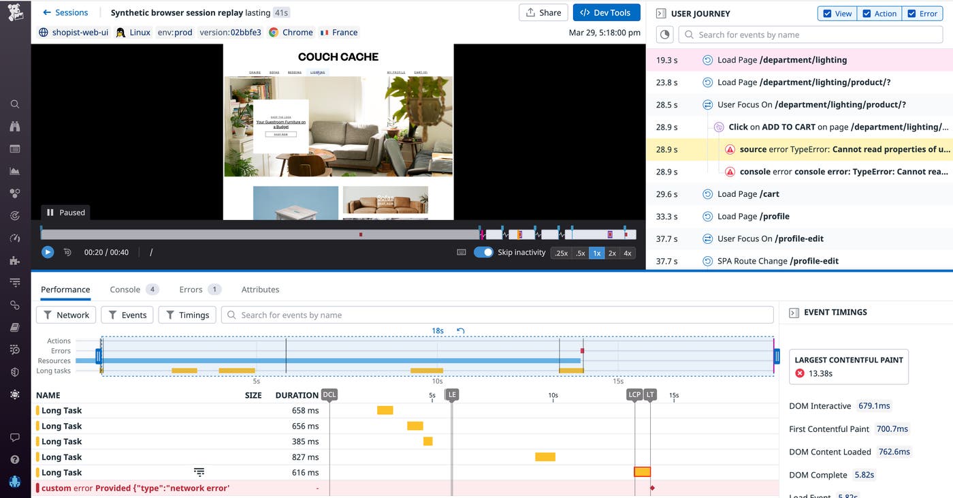Click the binoculars icon in the left sidebar
Screen dimensions: 953x498
[x=15, y=127]
